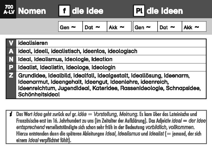Click the 'V' verb category icon

11,43
